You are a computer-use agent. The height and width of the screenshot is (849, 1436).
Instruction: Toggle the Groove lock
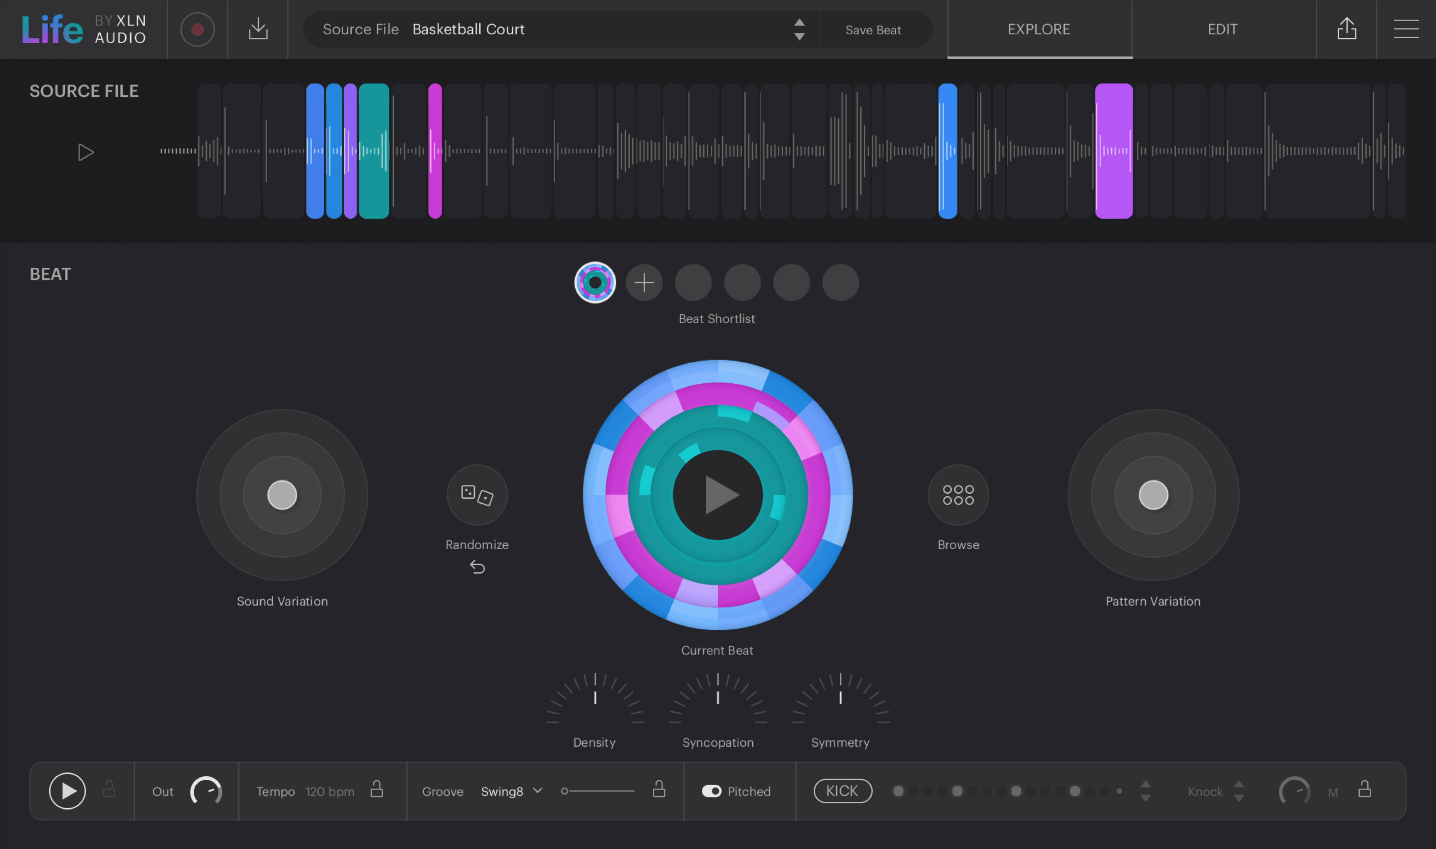pyautogui.click(x=659, y=789)
